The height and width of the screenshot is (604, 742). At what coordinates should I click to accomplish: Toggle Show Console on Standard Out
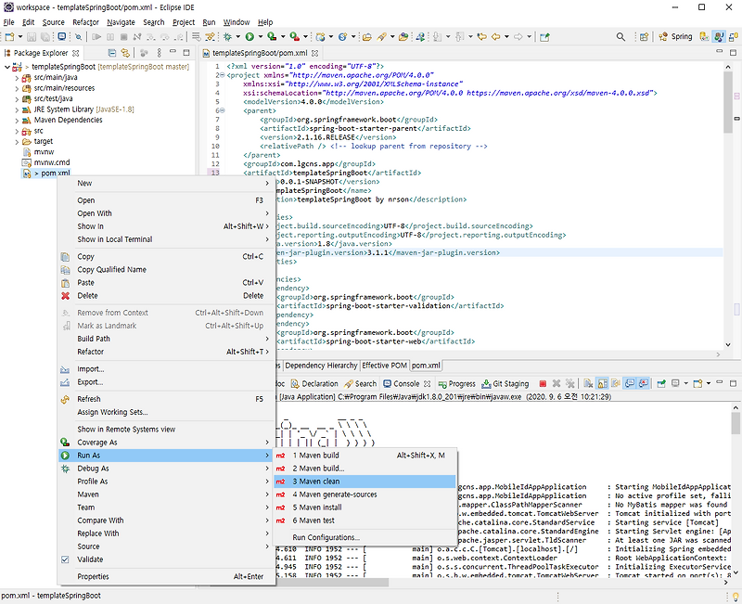point(630,383)
